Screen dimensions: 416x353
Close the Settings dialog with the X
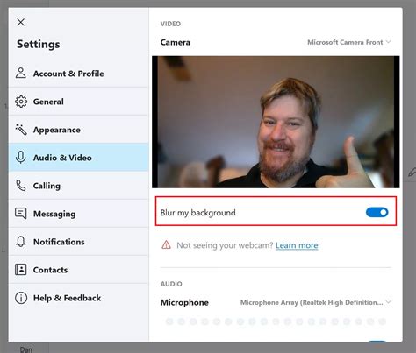point(21,22)
